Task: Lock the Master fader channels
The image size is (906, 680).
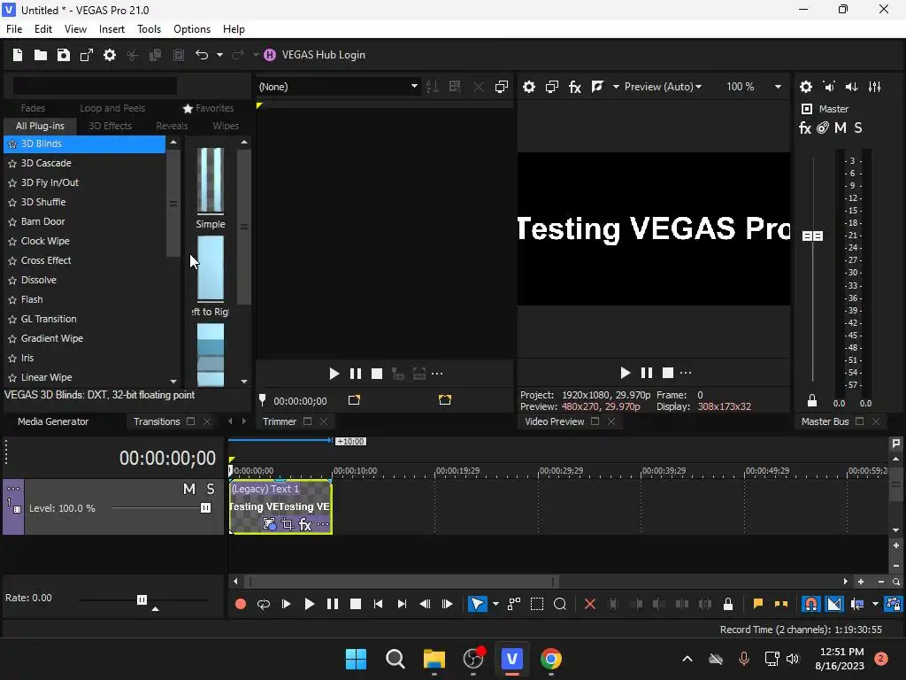Action: point(812,400)
